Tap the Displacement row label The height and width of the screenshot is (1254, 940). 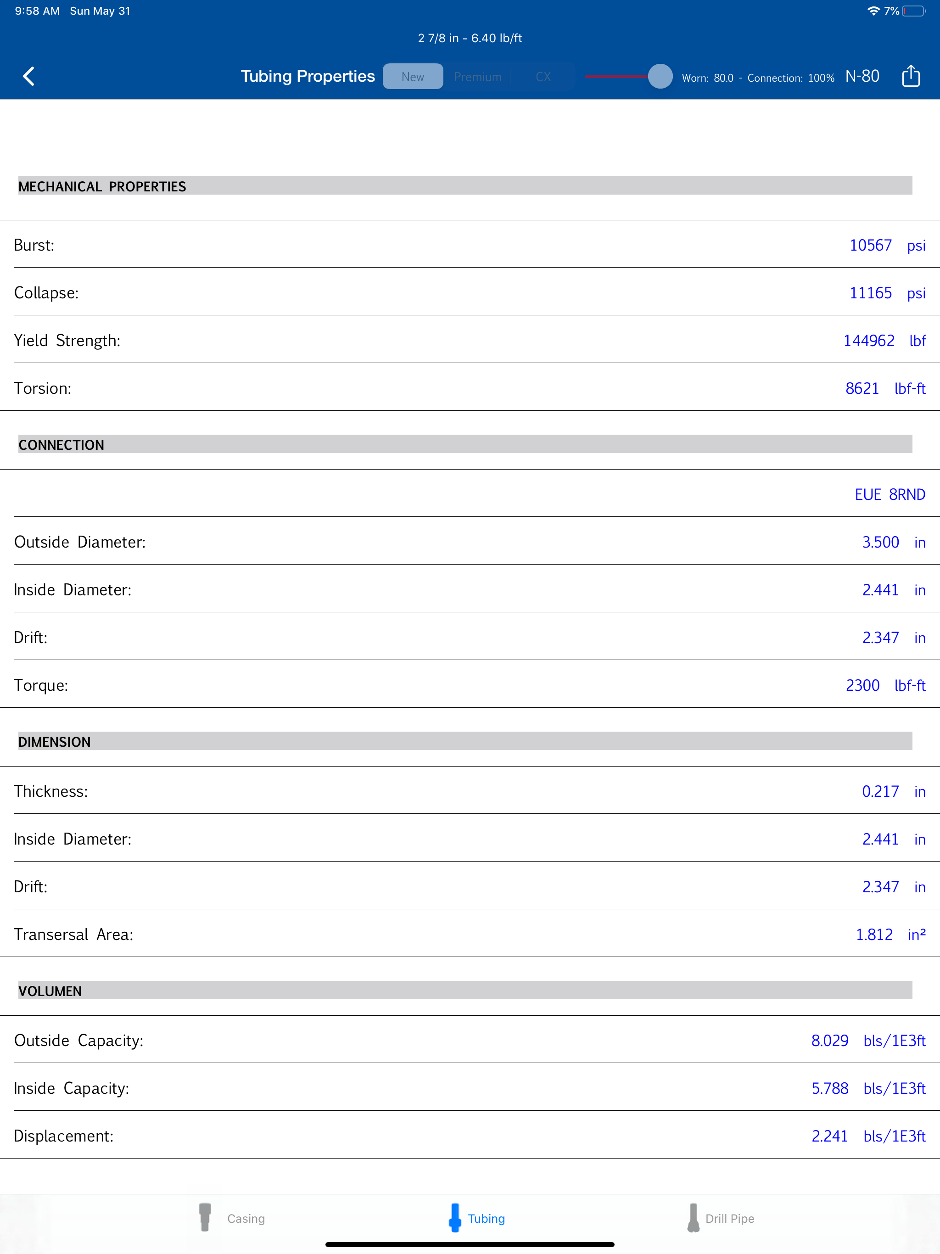63,1136
